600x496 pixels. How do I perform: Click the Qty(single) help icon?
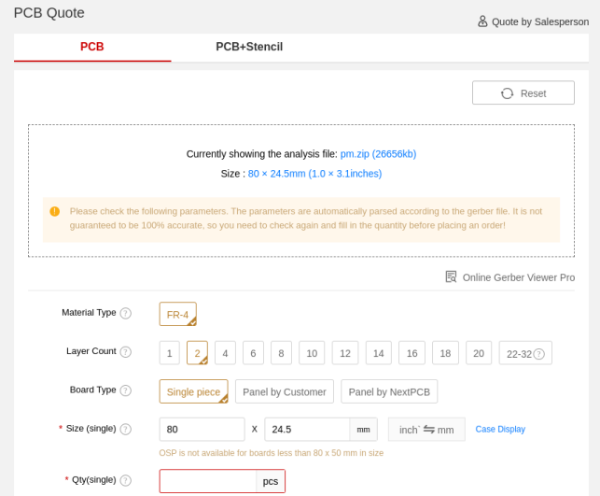click(x=126, y=480)
